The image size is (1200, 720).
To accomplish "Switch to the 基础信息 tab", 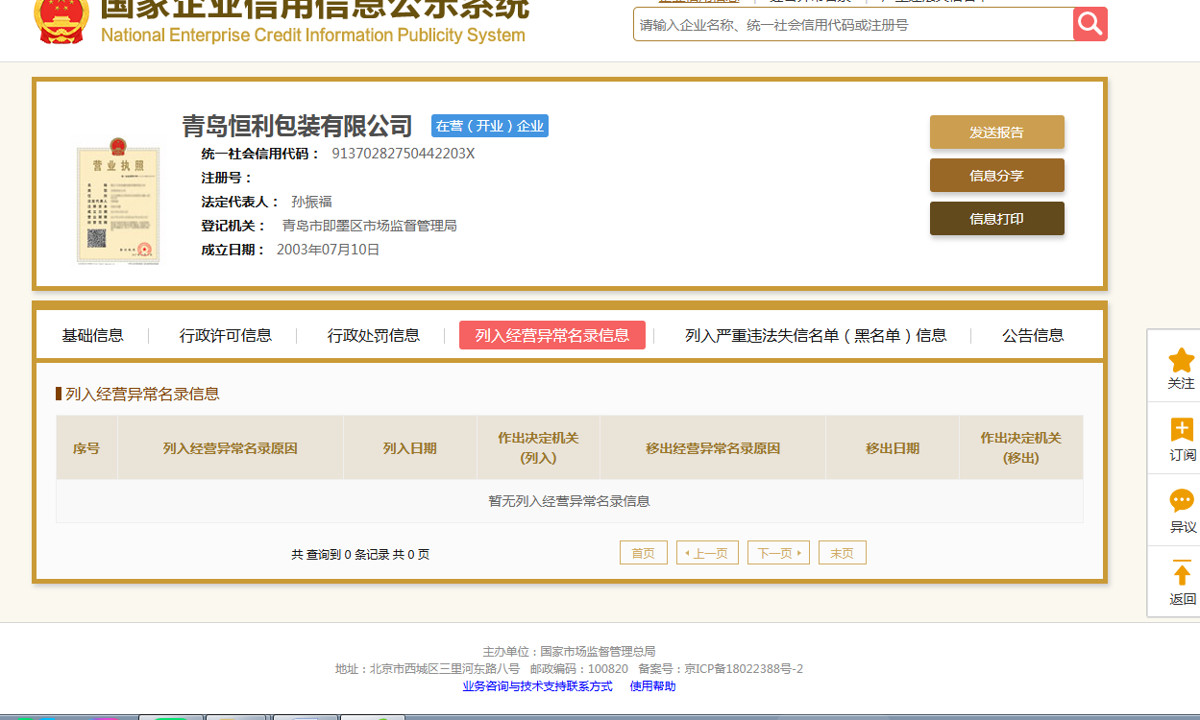I will [x=92, y=335].
